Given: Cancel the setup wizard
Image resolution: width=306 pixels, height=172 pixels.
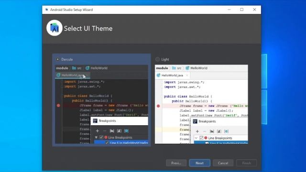Looking at the screenshot, I should pyautogui.click(x=223, y=163).
